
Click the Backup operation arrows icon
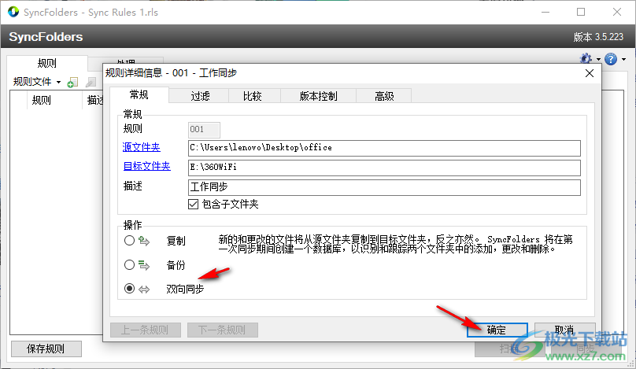point(144,265)
